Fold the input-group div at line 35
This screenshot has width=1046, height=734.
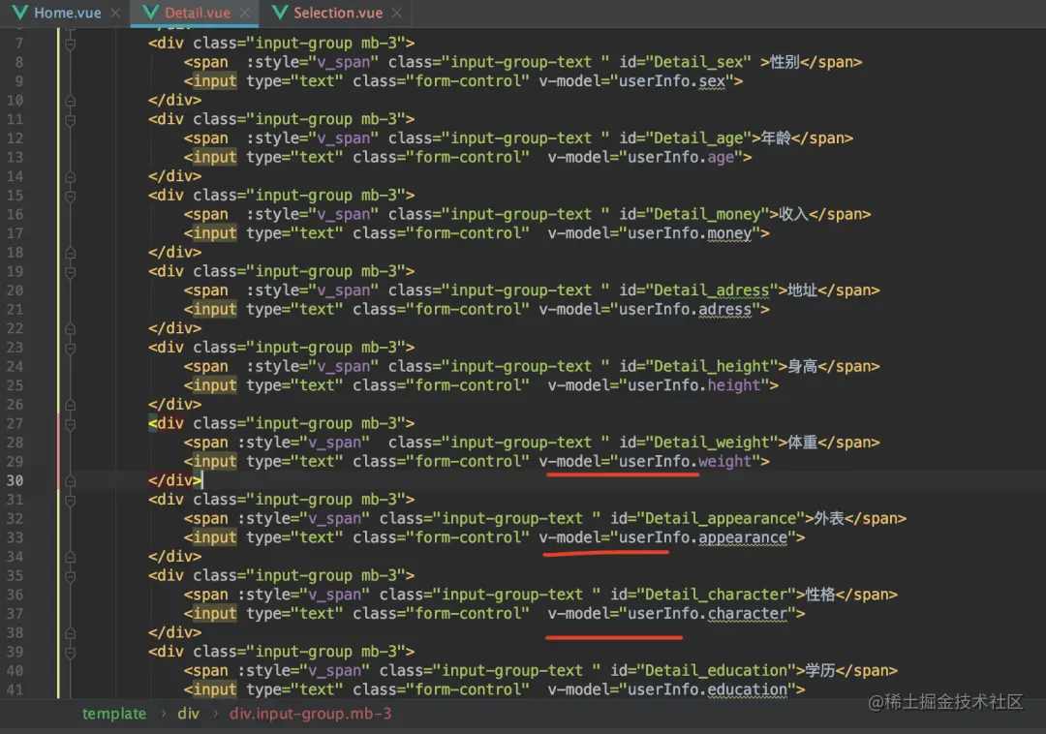tap(70, 576)
